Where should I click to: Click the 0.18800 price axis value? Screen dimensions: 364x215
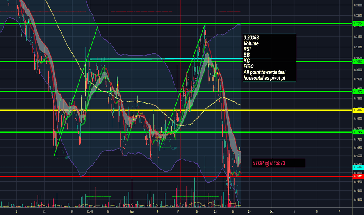pyautogui.click(x=358, y=99)
